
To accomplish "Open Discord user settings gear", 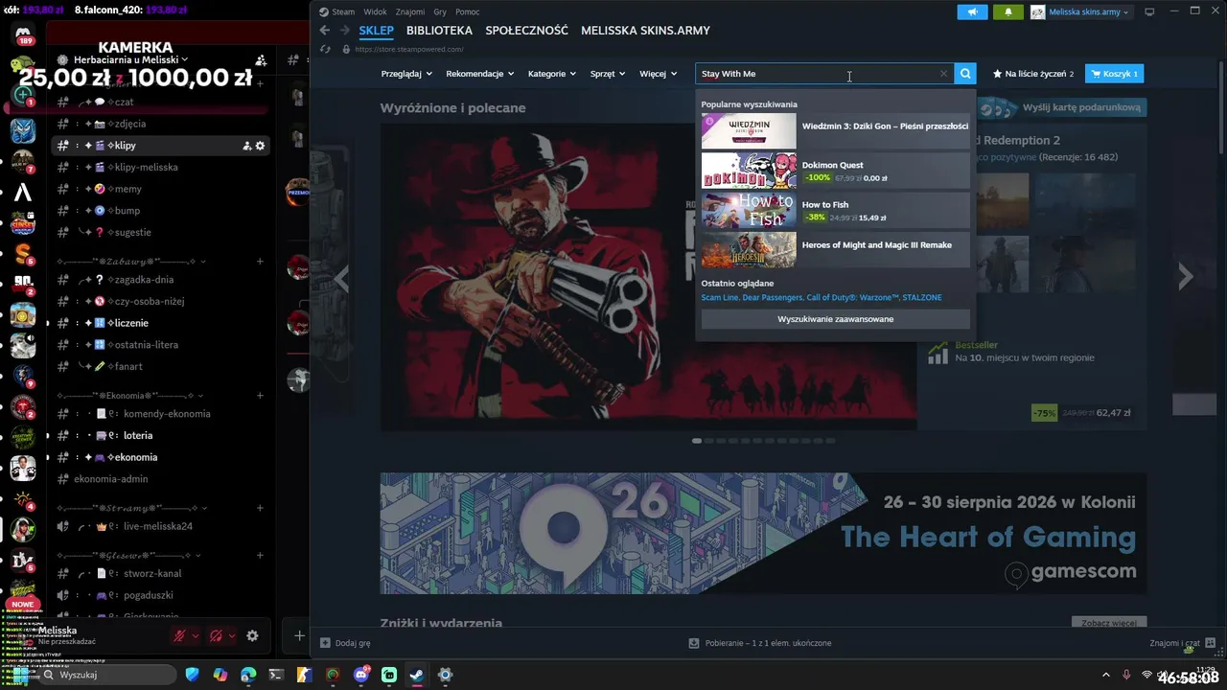I will click(252, 635).
